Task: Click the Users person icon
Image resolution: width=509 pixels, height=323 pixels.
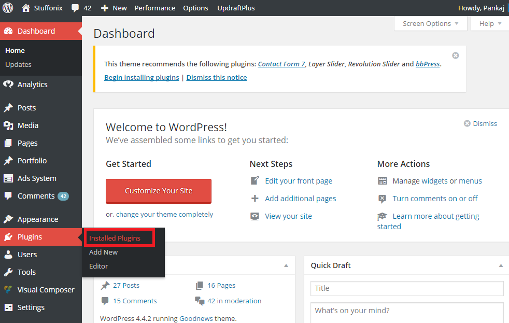Action: [x=8, y=255]
